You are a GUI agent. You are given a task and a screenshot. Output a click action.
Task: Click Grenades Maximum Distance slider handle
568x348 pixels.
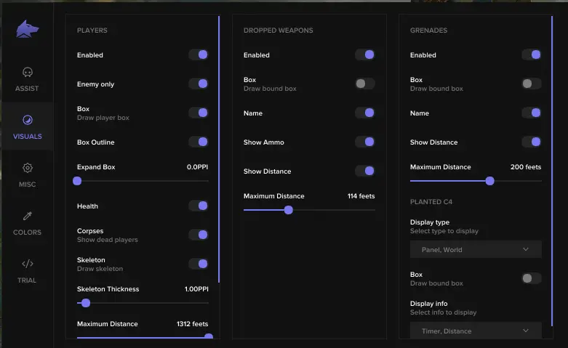(489, 181)
